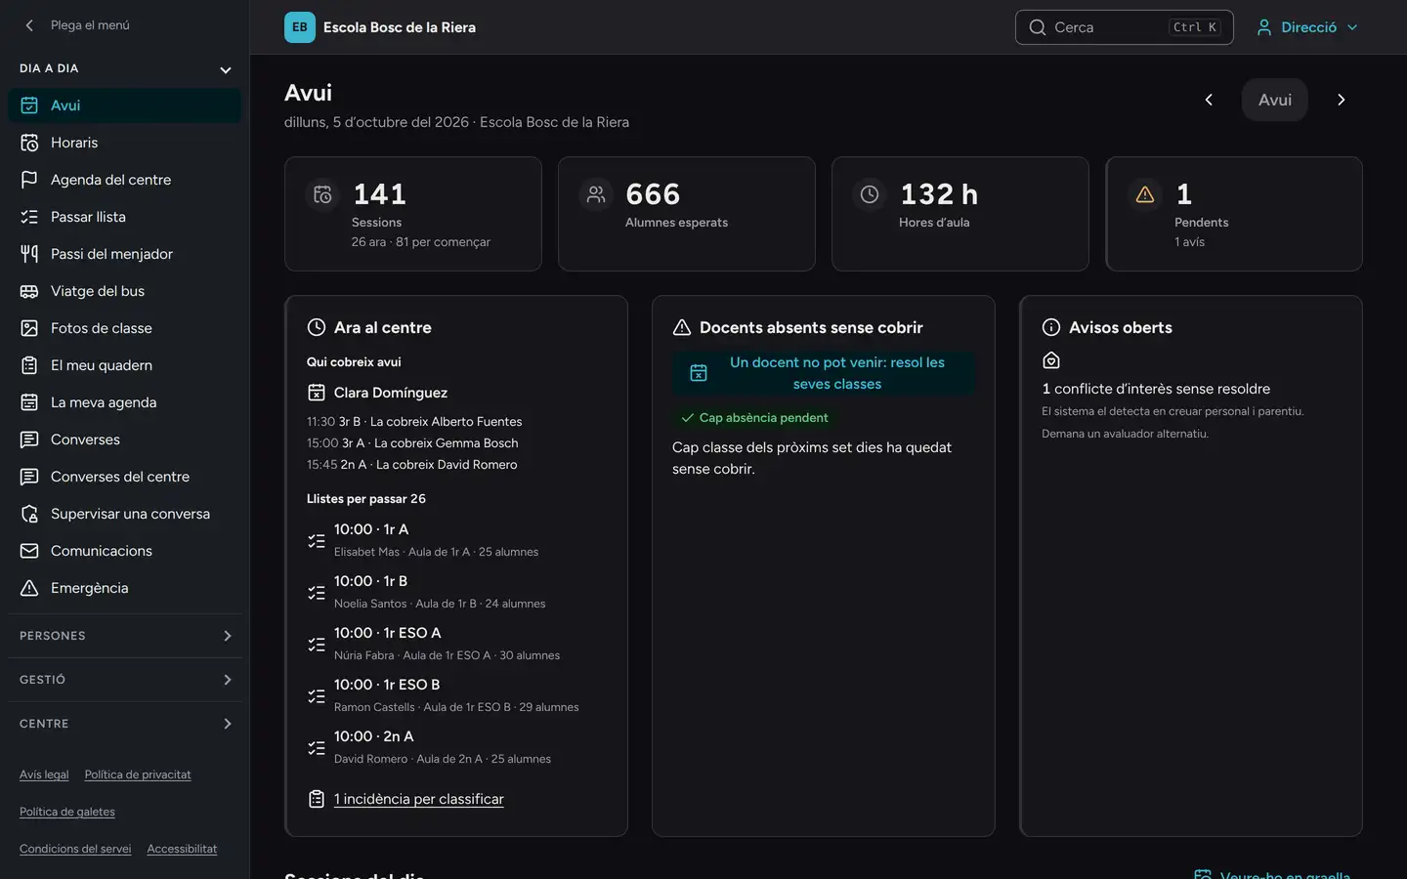Open Condicions del servei link
The height and width of the screenshot is (879, 1407).
(x=75, y=849)
